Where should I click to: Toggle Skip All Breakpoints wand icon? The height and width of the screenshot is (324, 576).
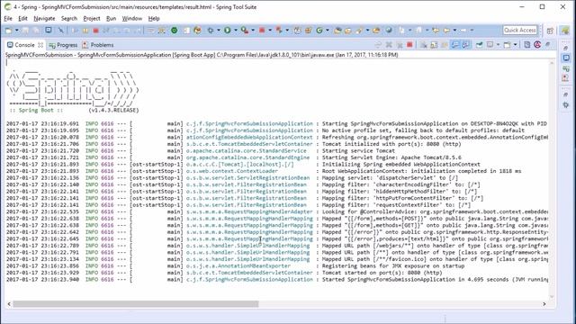[x=60, y=31]
